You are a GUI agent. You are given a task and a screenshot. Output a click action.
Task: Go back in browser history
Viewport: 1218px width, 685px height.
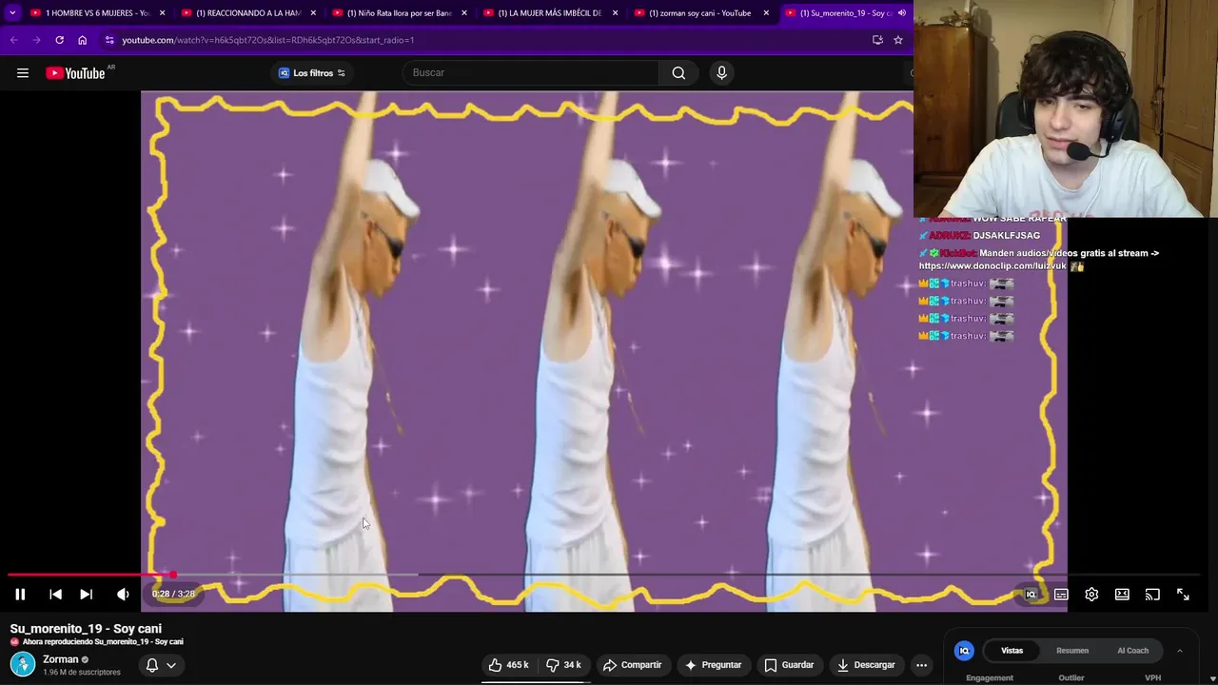(x=13, y=40)
